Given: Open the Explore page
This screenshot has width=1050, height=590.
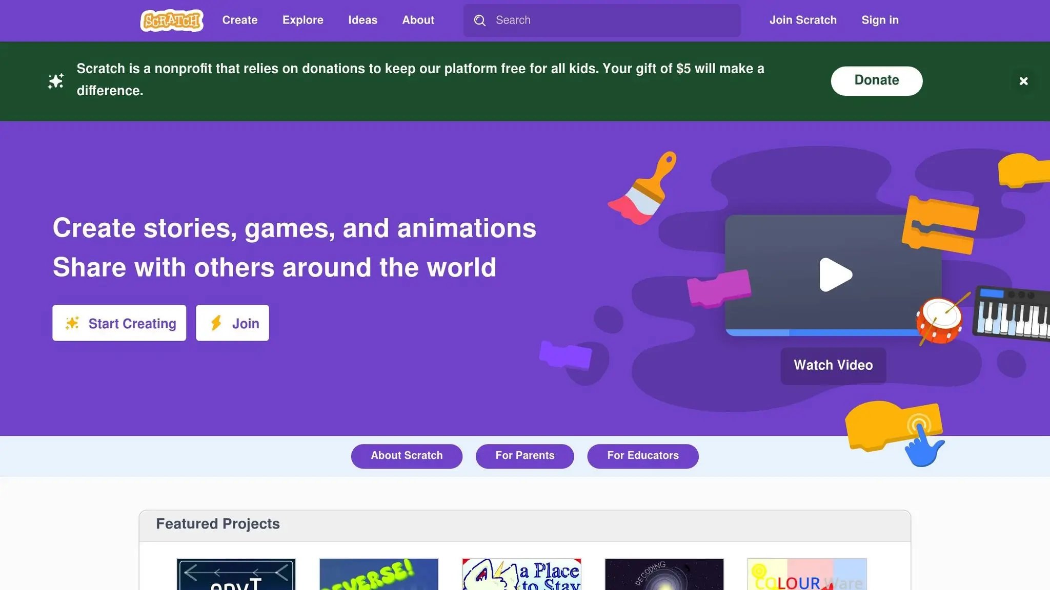Looking at the screenshot, I should click(302, 20).
